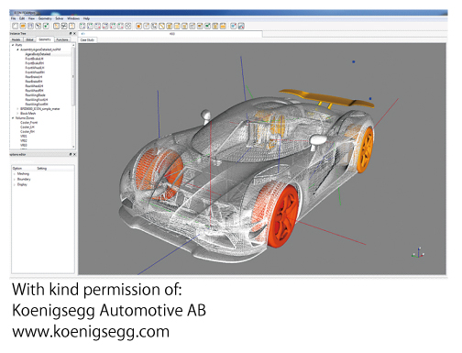
Task: Select the Cooler_Front volume zone
Action: pyautogui.click(x=29, y=123)
